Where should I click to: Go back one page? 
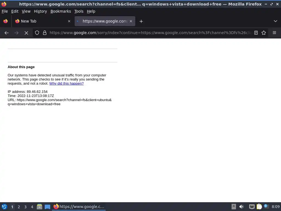(7, 33)
